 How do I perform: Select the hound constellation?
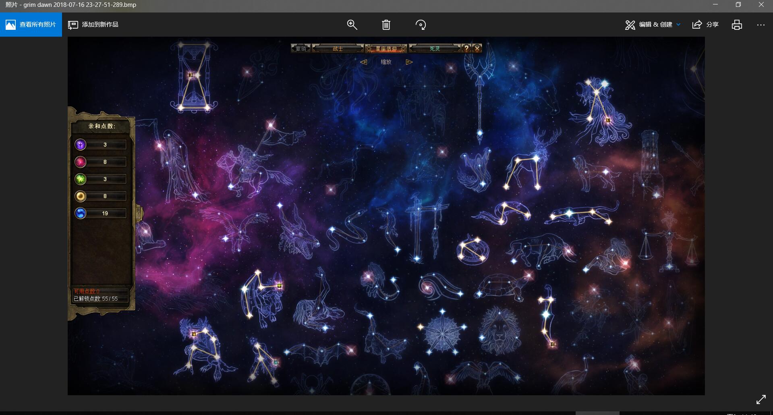(x=596, y=173)
